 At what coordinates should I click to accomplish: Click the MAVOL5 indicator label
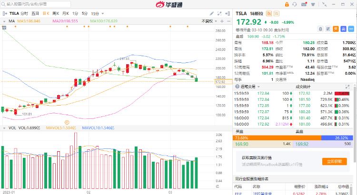(x=61, y=128)
